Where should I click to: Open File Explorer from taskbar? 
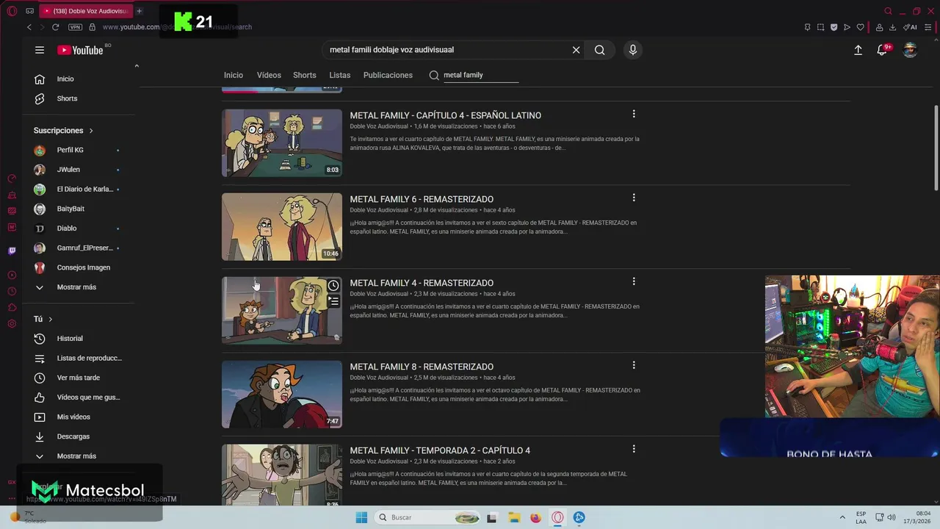(514, 517)
